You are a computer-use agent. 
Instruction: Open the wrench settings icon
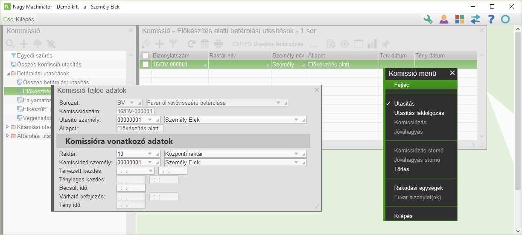tap(428, 19)
